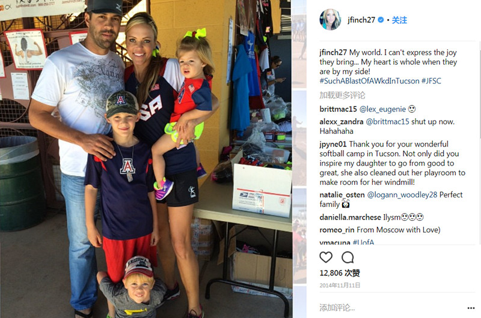Viewport: 481px width, 318px height.
Task: Open jfinch27 username in header
Action: pos(361,20)
